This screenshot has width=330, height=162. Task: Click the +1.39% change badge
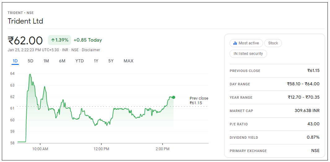[59, 40]
